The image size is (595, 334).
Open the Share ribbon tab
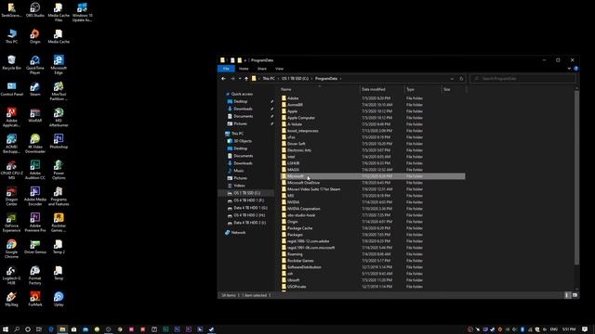click(x=262, y=69)
